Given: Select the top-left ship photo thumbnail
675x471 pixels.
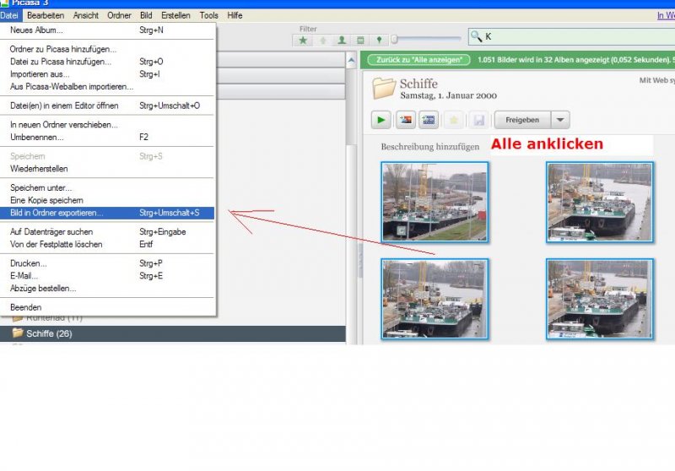Looking at the screenshot, I should coord(434,203).
